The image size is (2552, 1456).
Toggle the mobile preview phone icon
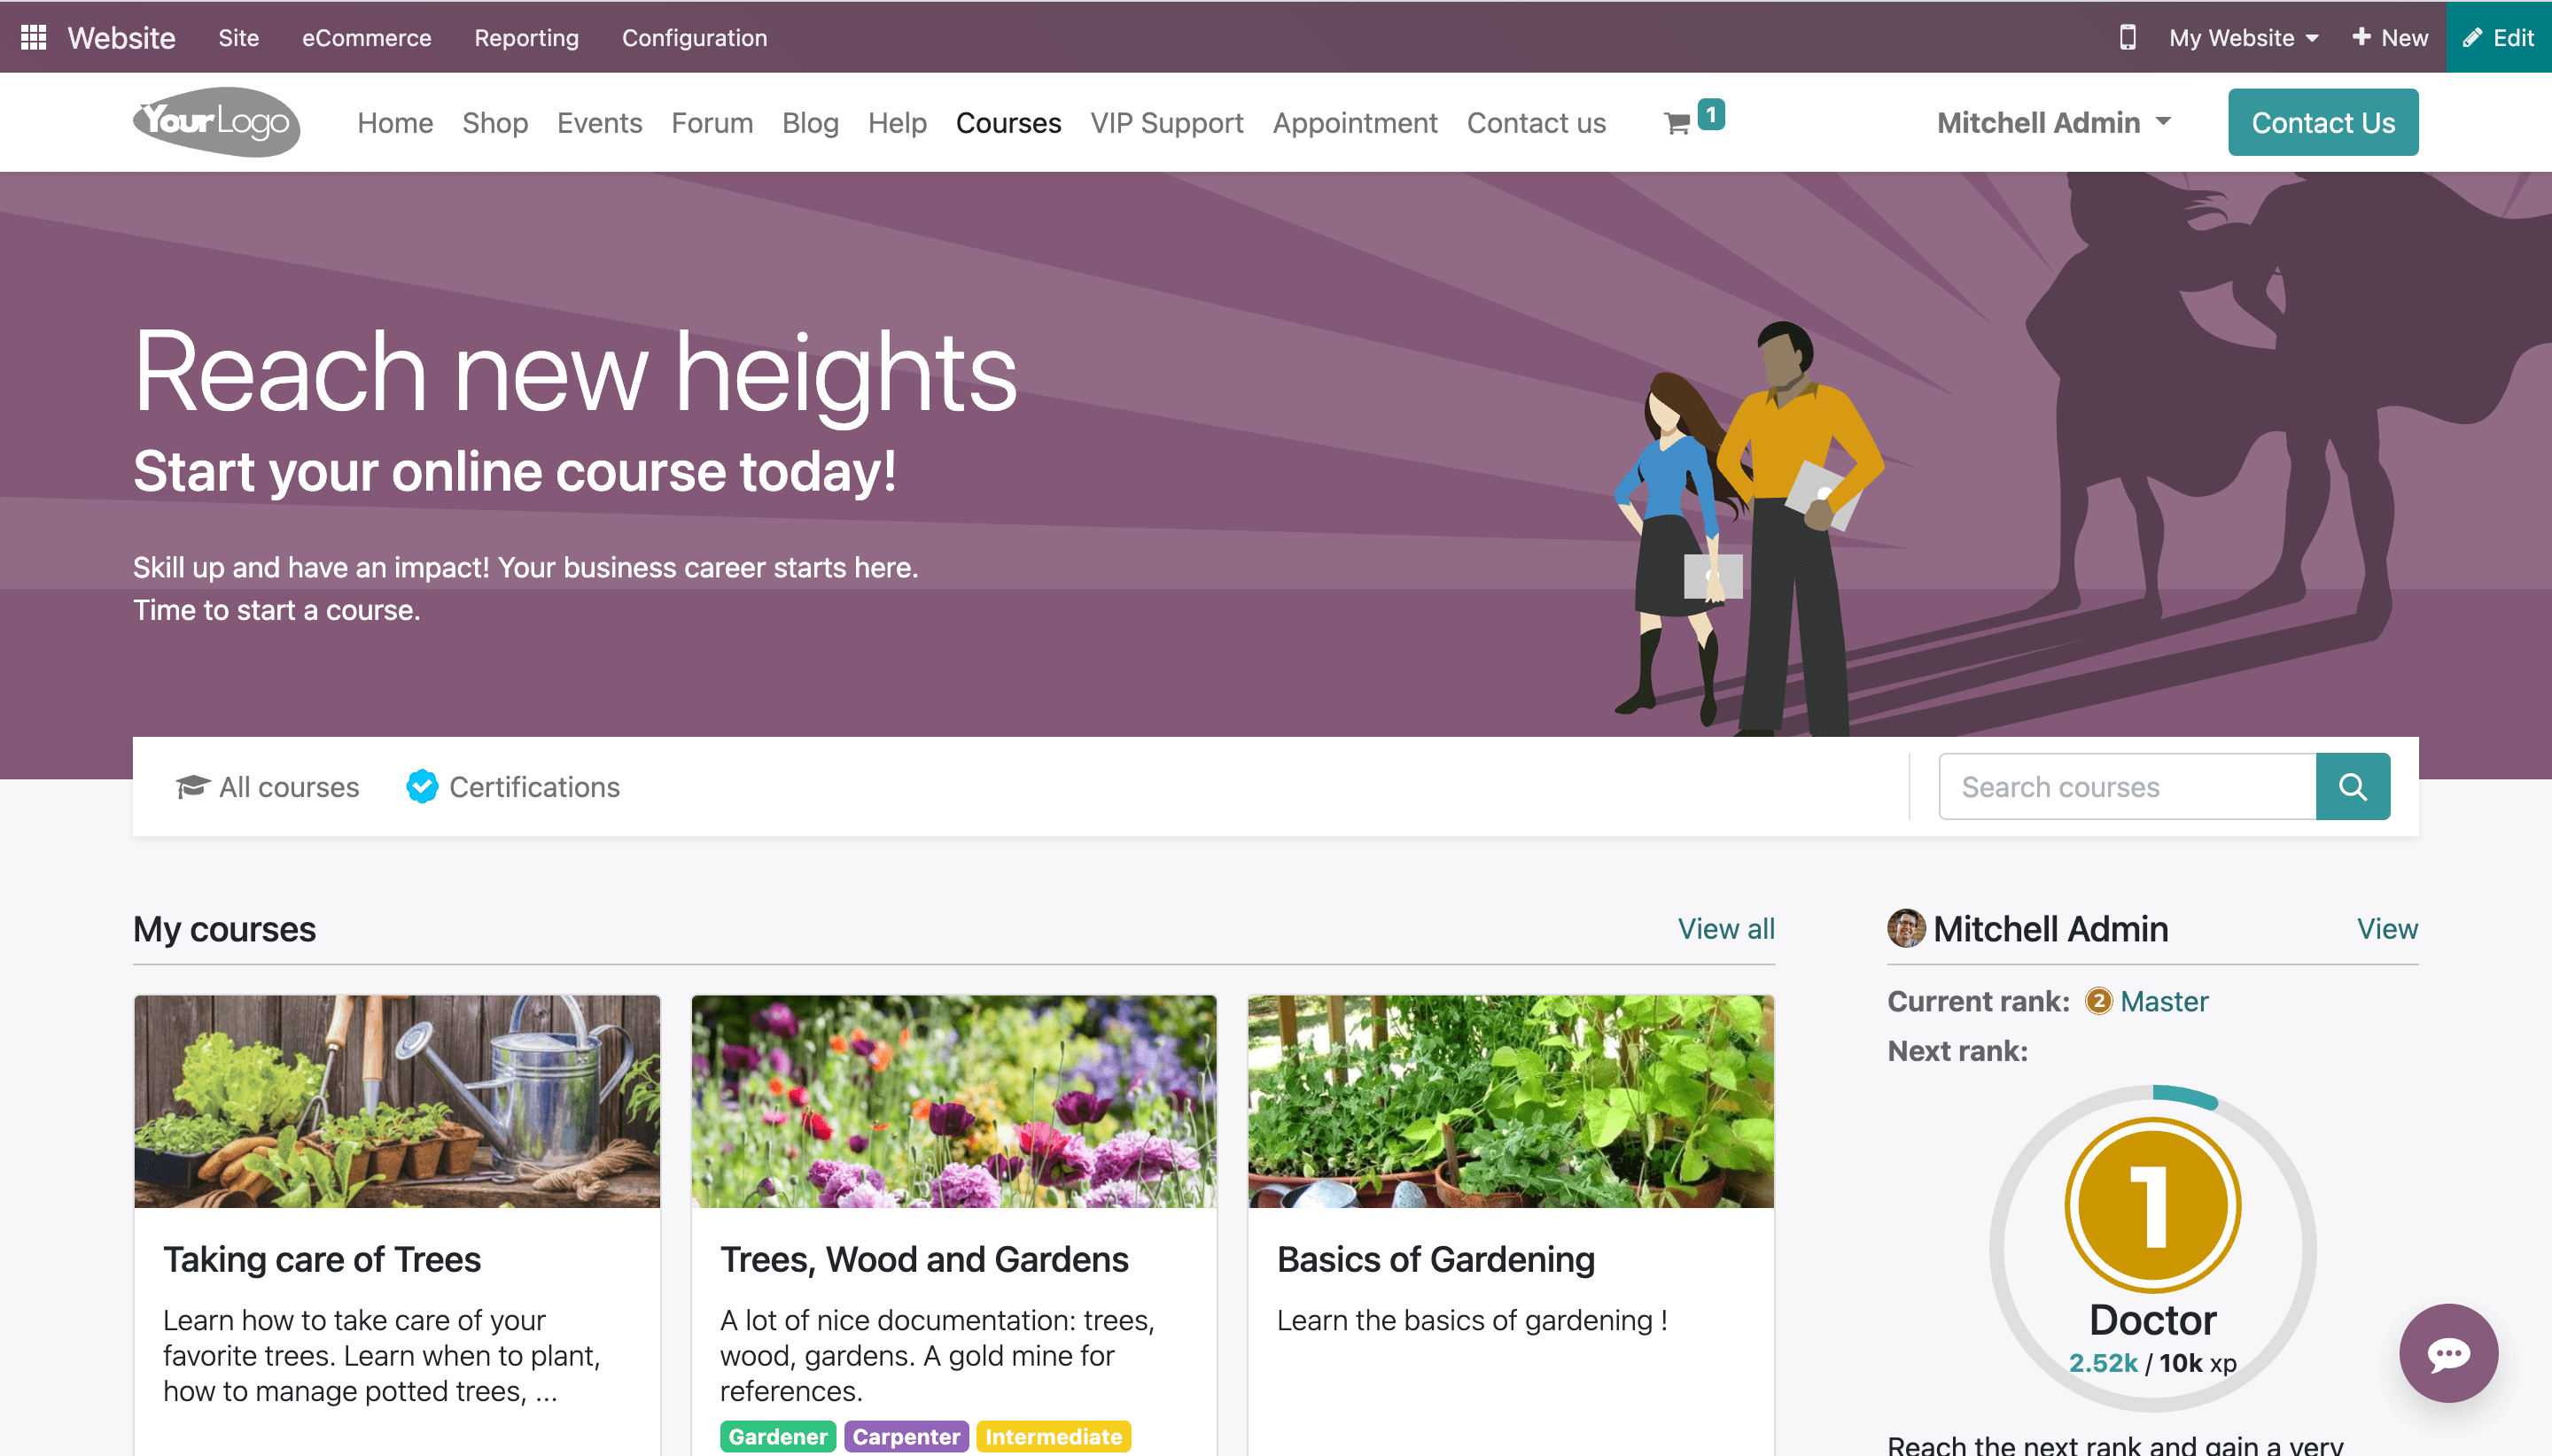click(x=2127, y=37)
